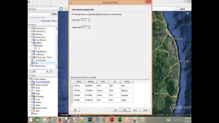Select the Untitled Tour tree item
Viewport: 219px width, 123px height.
tap(40, 54)
